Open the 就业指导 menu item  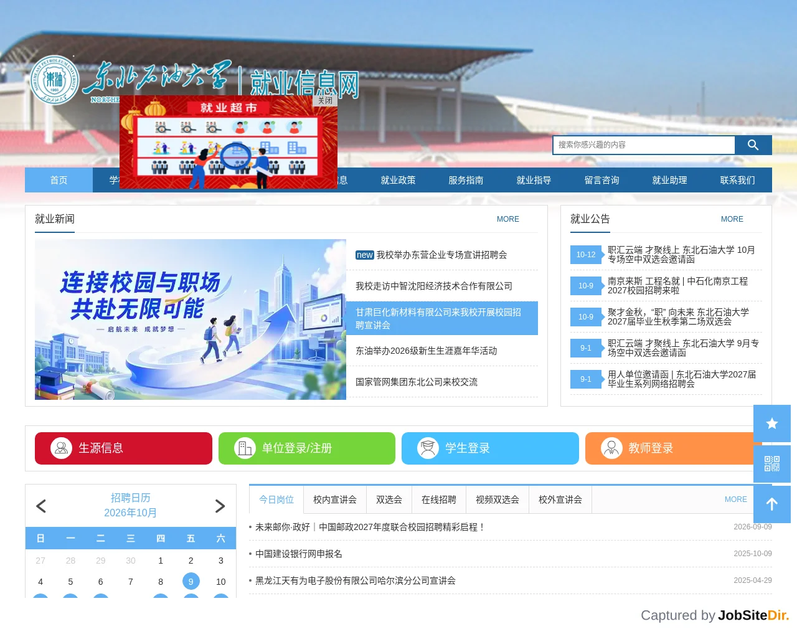tap(534, 180)
